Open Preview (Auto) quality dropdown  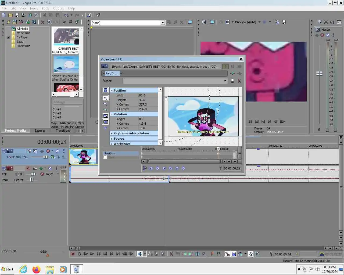(259, 22)
